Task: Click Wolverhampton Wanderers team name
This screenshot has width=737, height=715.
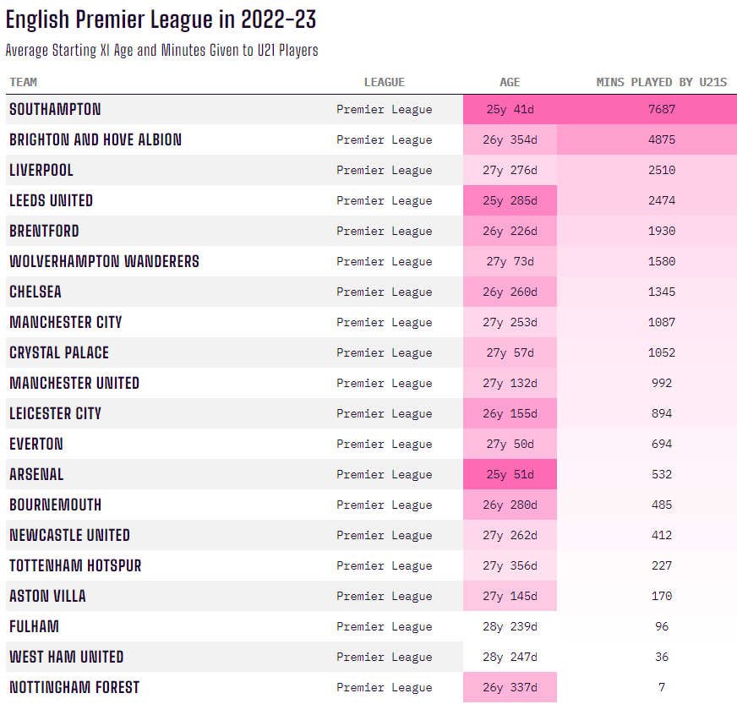Action: pos(104,261)
